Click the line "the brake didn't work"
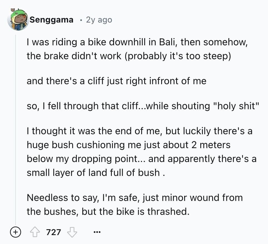268x244 pixels. point(129,56)
